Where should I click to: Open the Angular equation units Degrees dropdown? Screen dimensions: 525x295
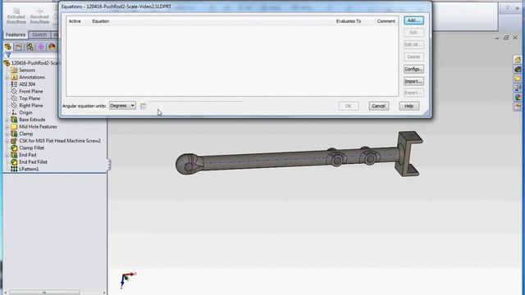click(122, 106)
